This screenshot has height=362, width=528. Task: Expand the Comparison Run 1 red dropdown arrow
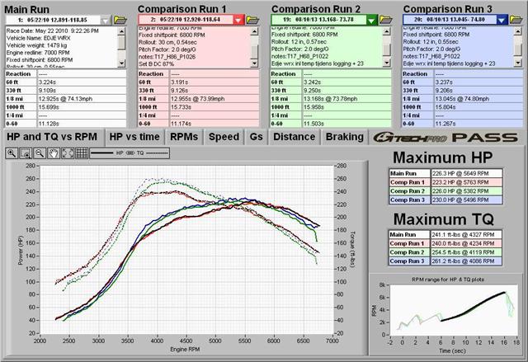(238, 20)
